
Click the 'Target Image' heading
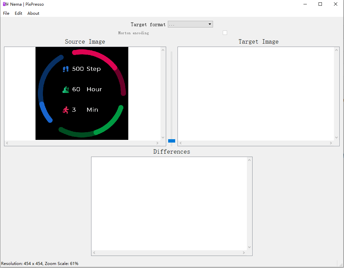259,42
